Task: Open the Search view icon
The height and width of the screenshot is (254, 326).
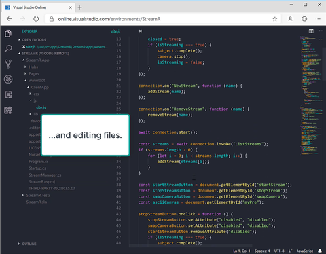Action: click(8, 48)
